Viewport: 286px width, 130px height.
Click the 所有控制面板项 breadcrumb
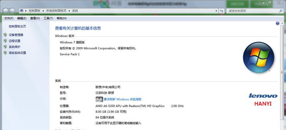pos(56,11)
